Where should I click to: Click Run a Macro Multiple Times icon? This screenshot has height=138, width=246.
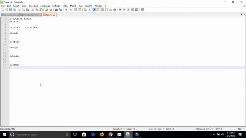[132, 10]
